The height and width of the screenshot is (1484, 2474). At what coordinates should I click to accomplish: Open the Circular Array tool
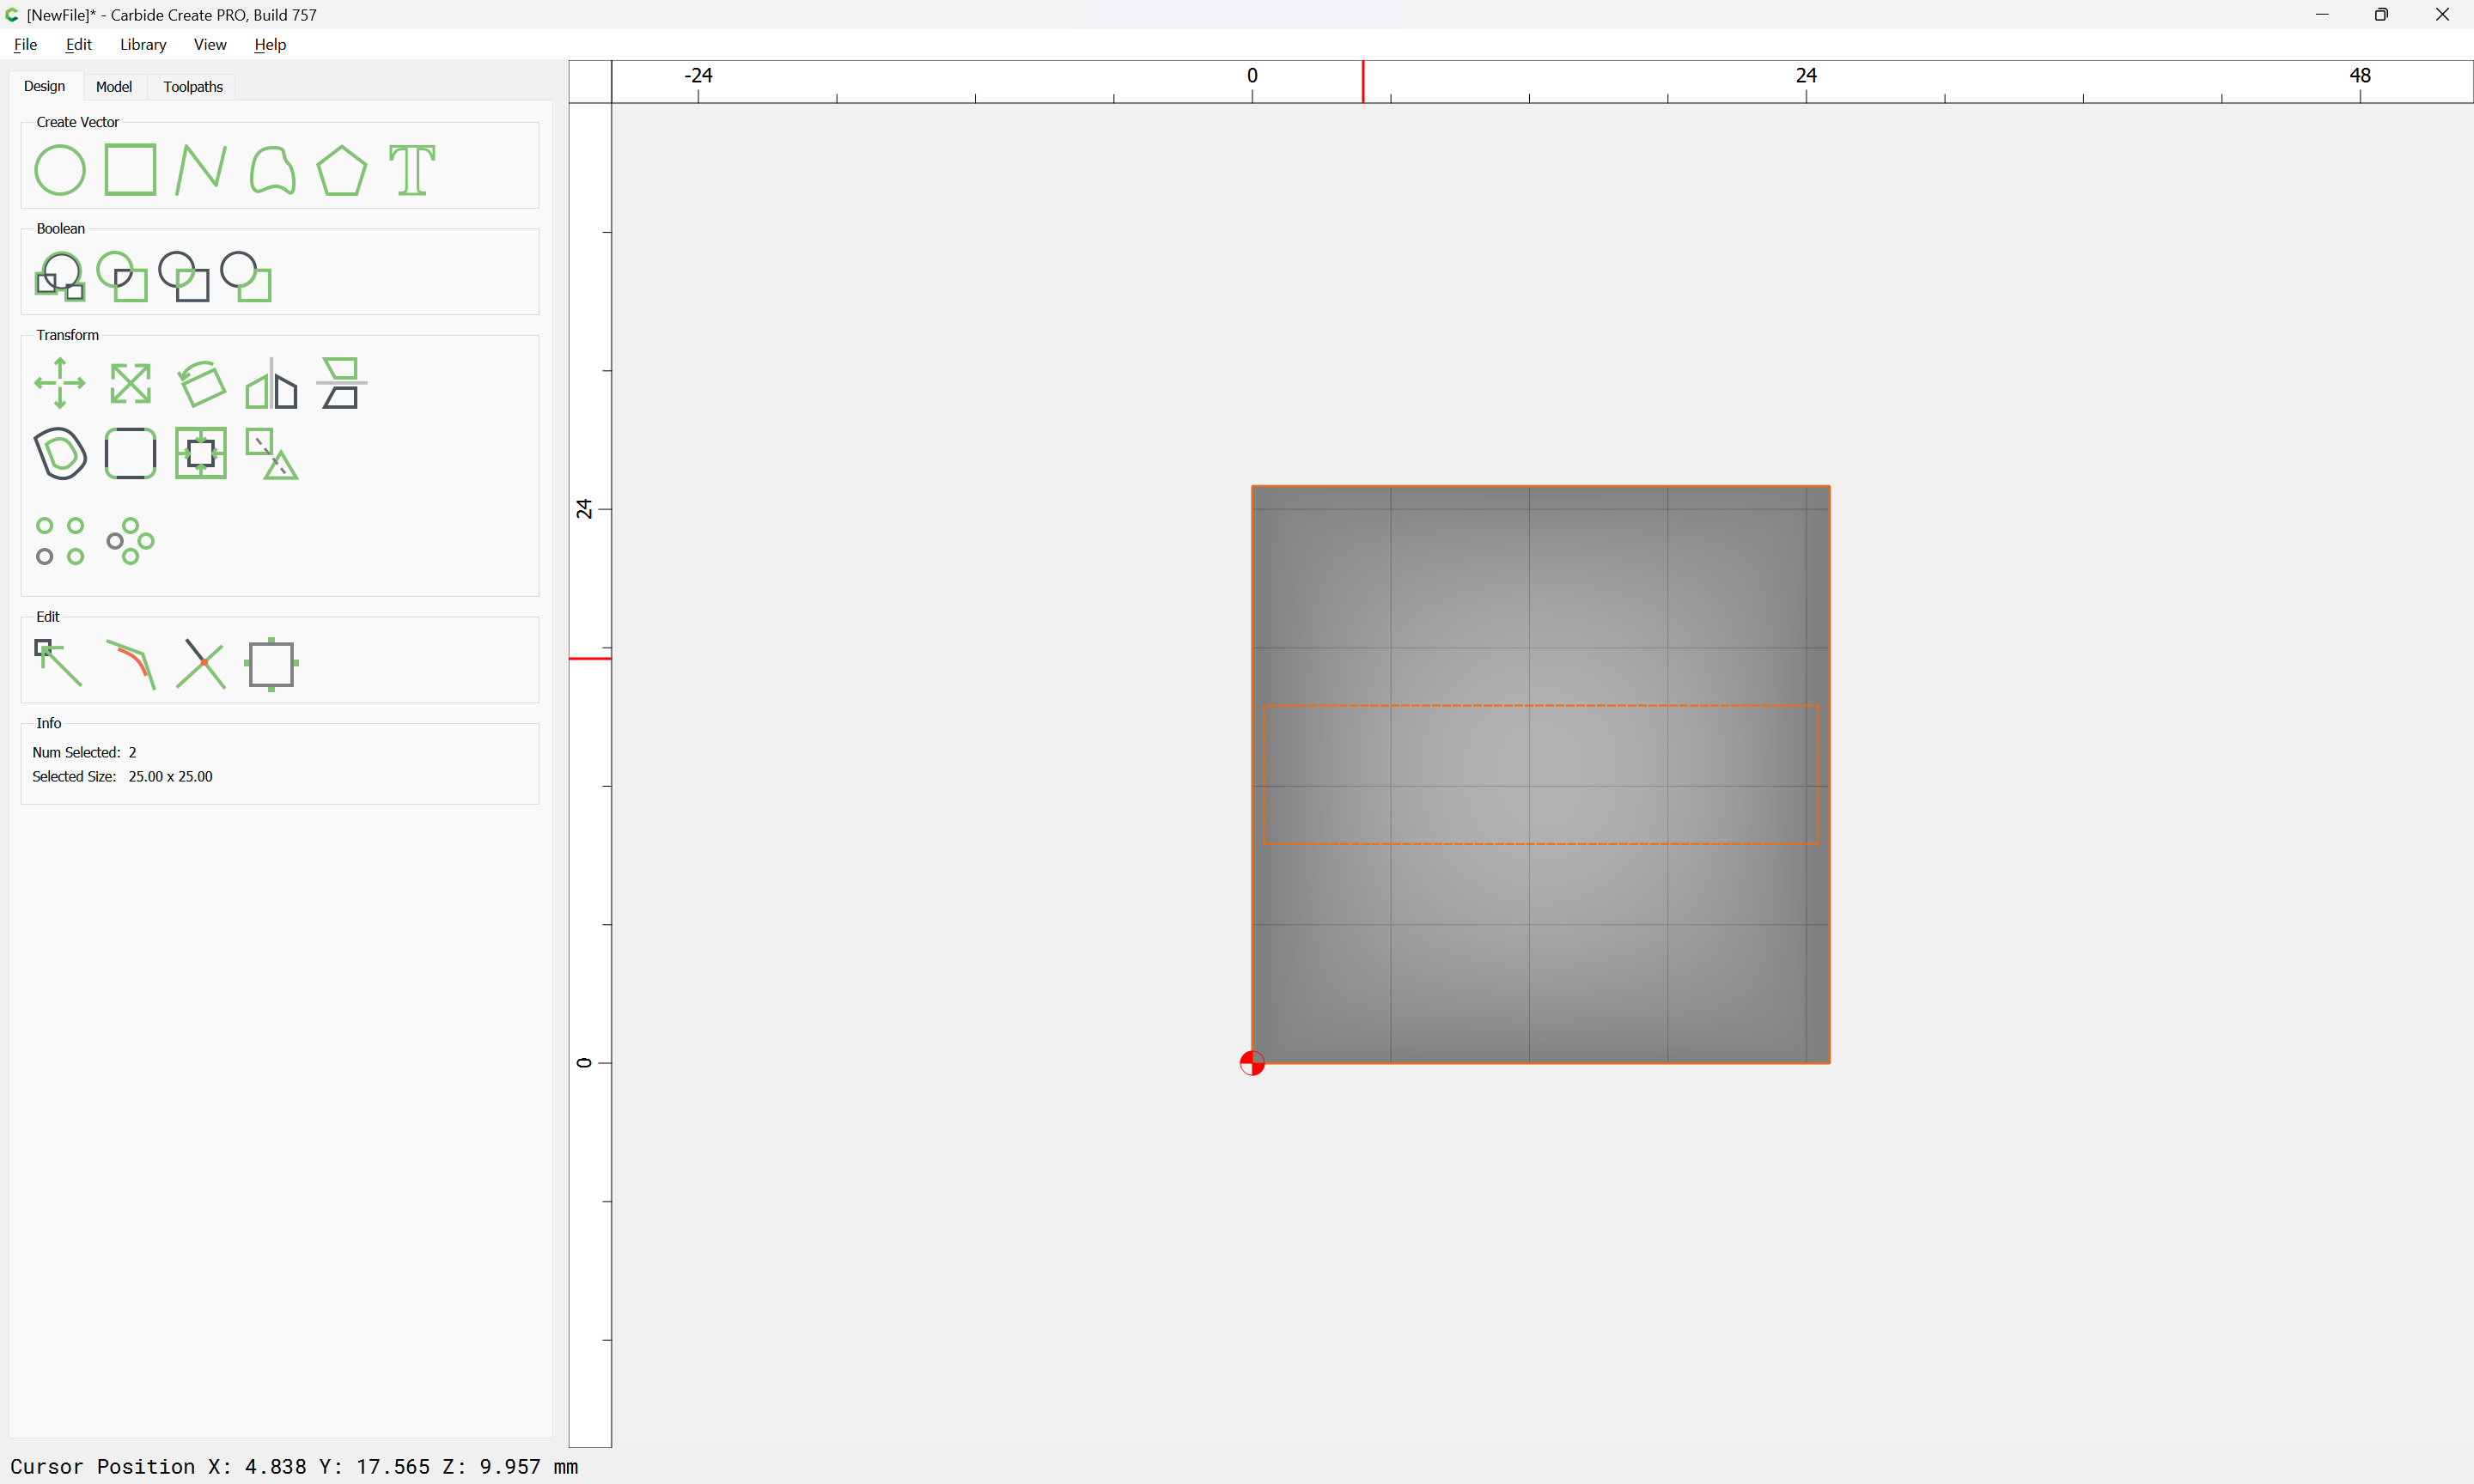tap(131, 541)
